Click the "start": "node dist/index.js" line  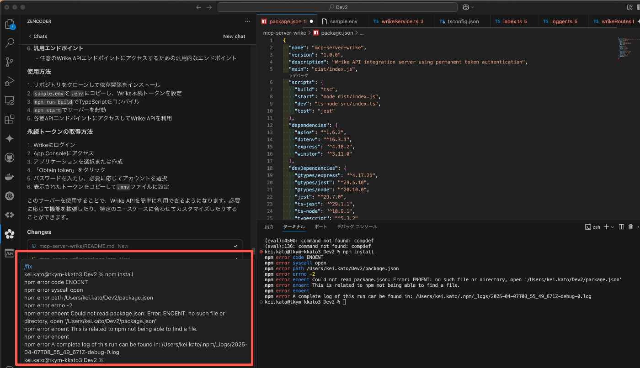(x=337, y=96)
